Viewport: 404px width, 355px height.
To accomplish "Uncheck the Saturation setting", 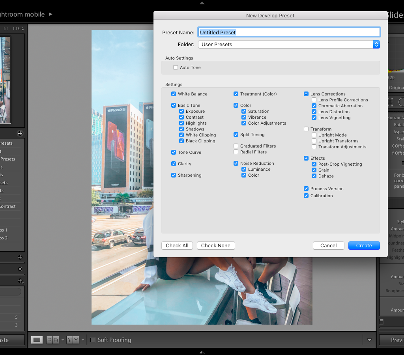I will [x=244, y=111].
